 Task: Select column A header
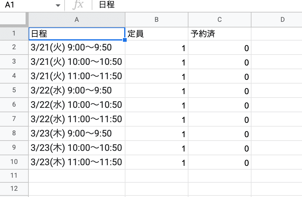click(x=77, y=20)
